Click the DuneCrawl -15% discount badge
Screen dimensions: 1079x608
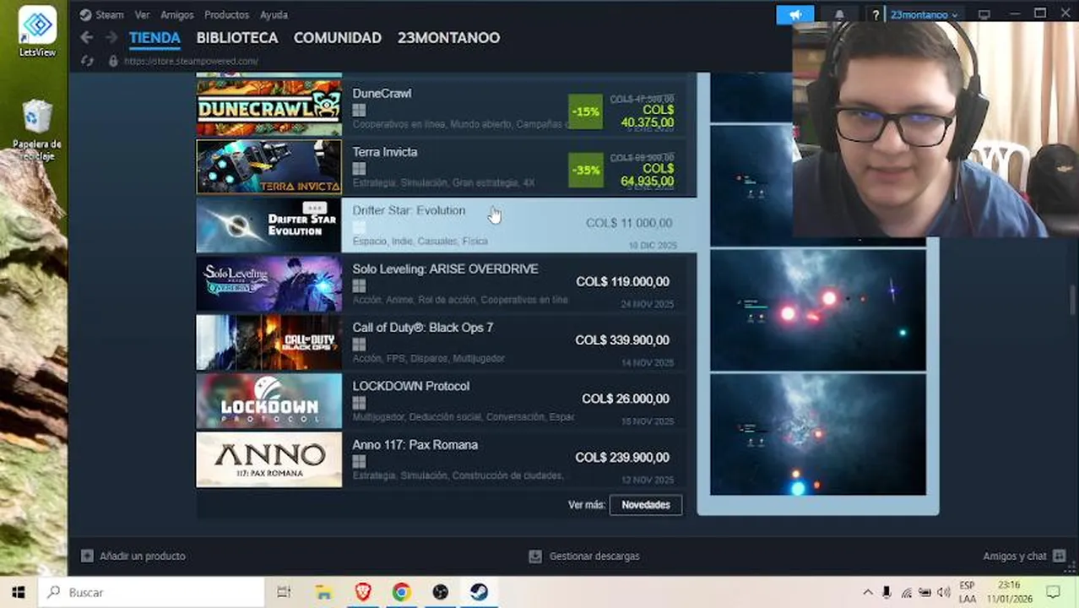tap(586, 111)
